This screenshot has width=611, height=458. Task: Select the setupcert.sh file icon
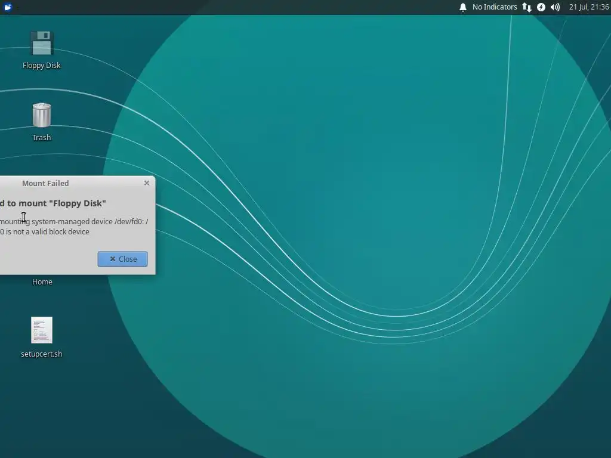click(x=41, y=330)
